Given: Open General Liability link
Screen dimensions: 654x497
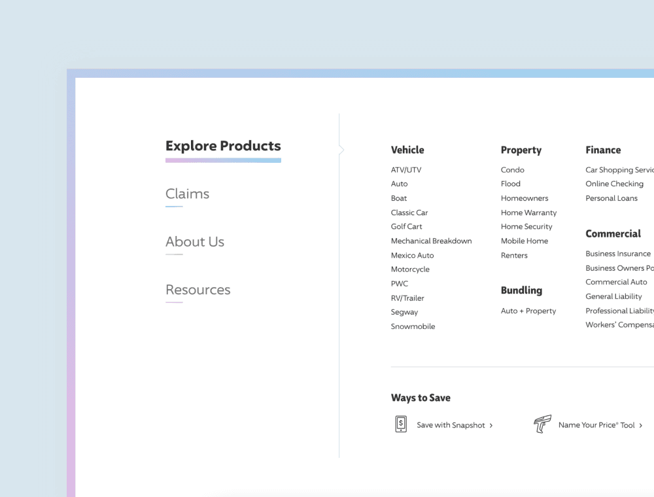Looking at the screenshot, I should (613, 296).
